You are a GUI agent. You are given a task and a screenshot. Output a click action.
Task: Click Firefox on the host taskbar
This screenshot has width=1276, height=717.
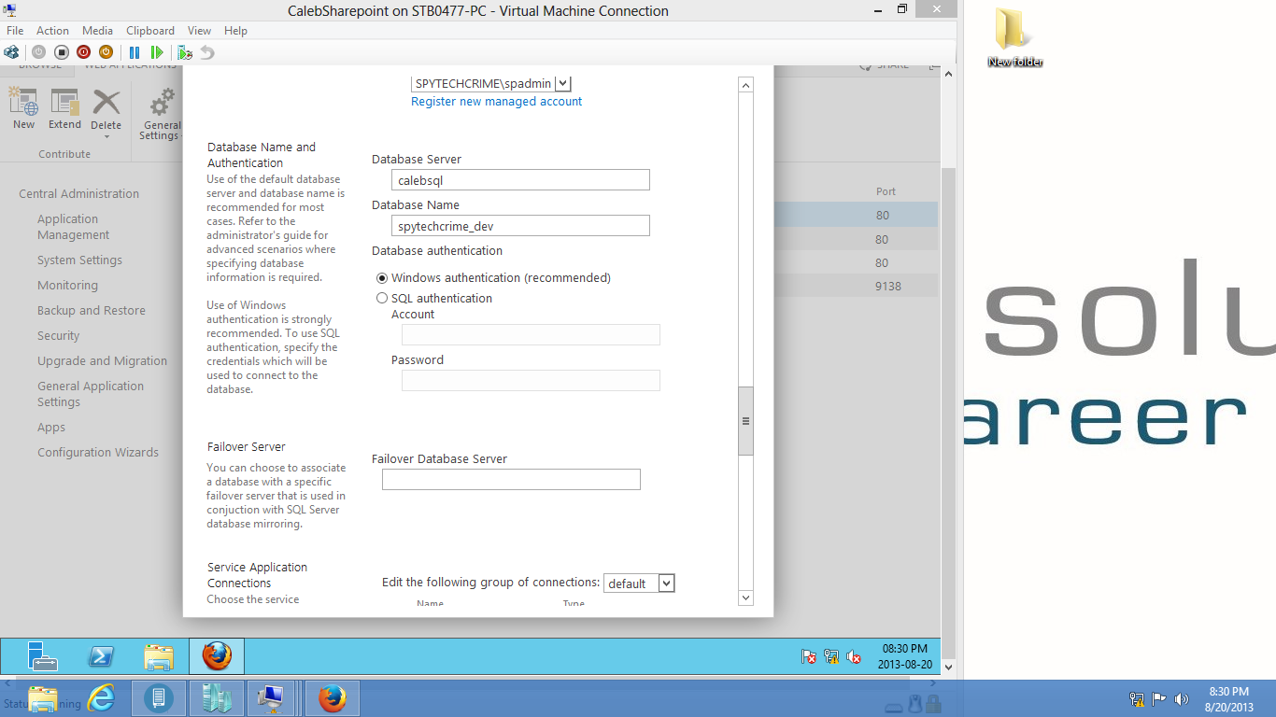click(333, 698)
